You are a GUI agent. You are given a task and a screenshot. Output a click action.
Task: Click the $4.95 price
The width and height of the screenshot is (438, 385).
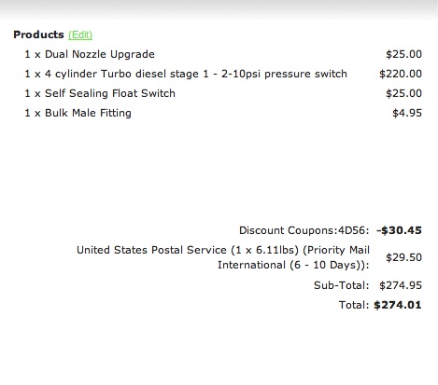click(x=407, y=113)
